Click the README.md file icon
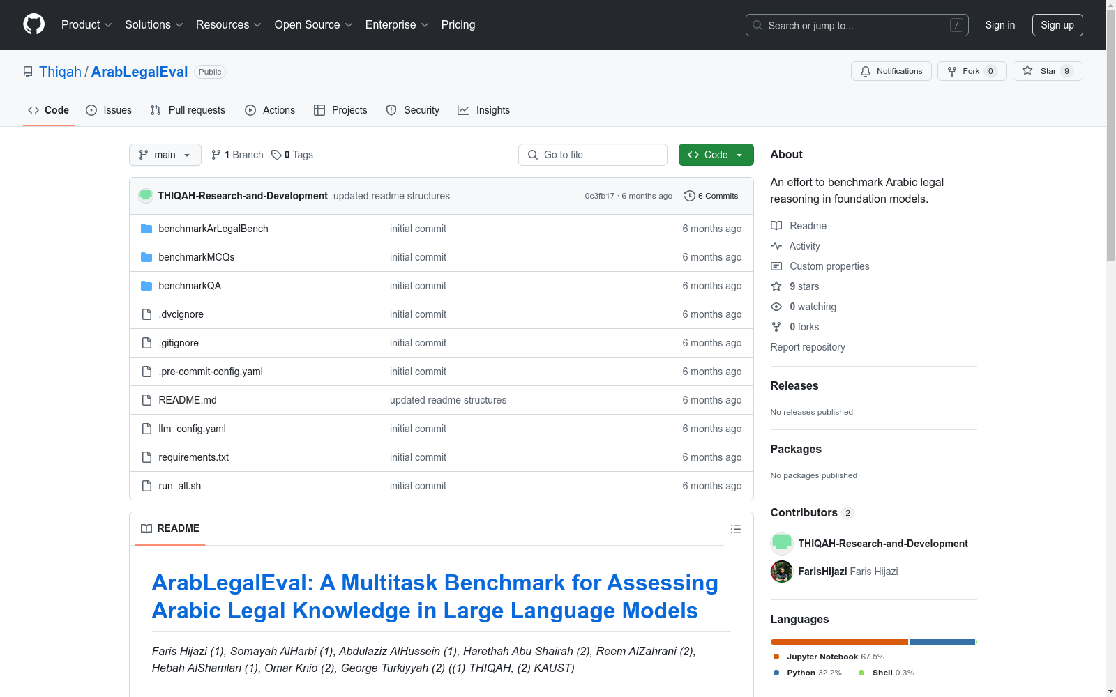The width and height of the screenshot is (1116, 697). tap(146, 400)
